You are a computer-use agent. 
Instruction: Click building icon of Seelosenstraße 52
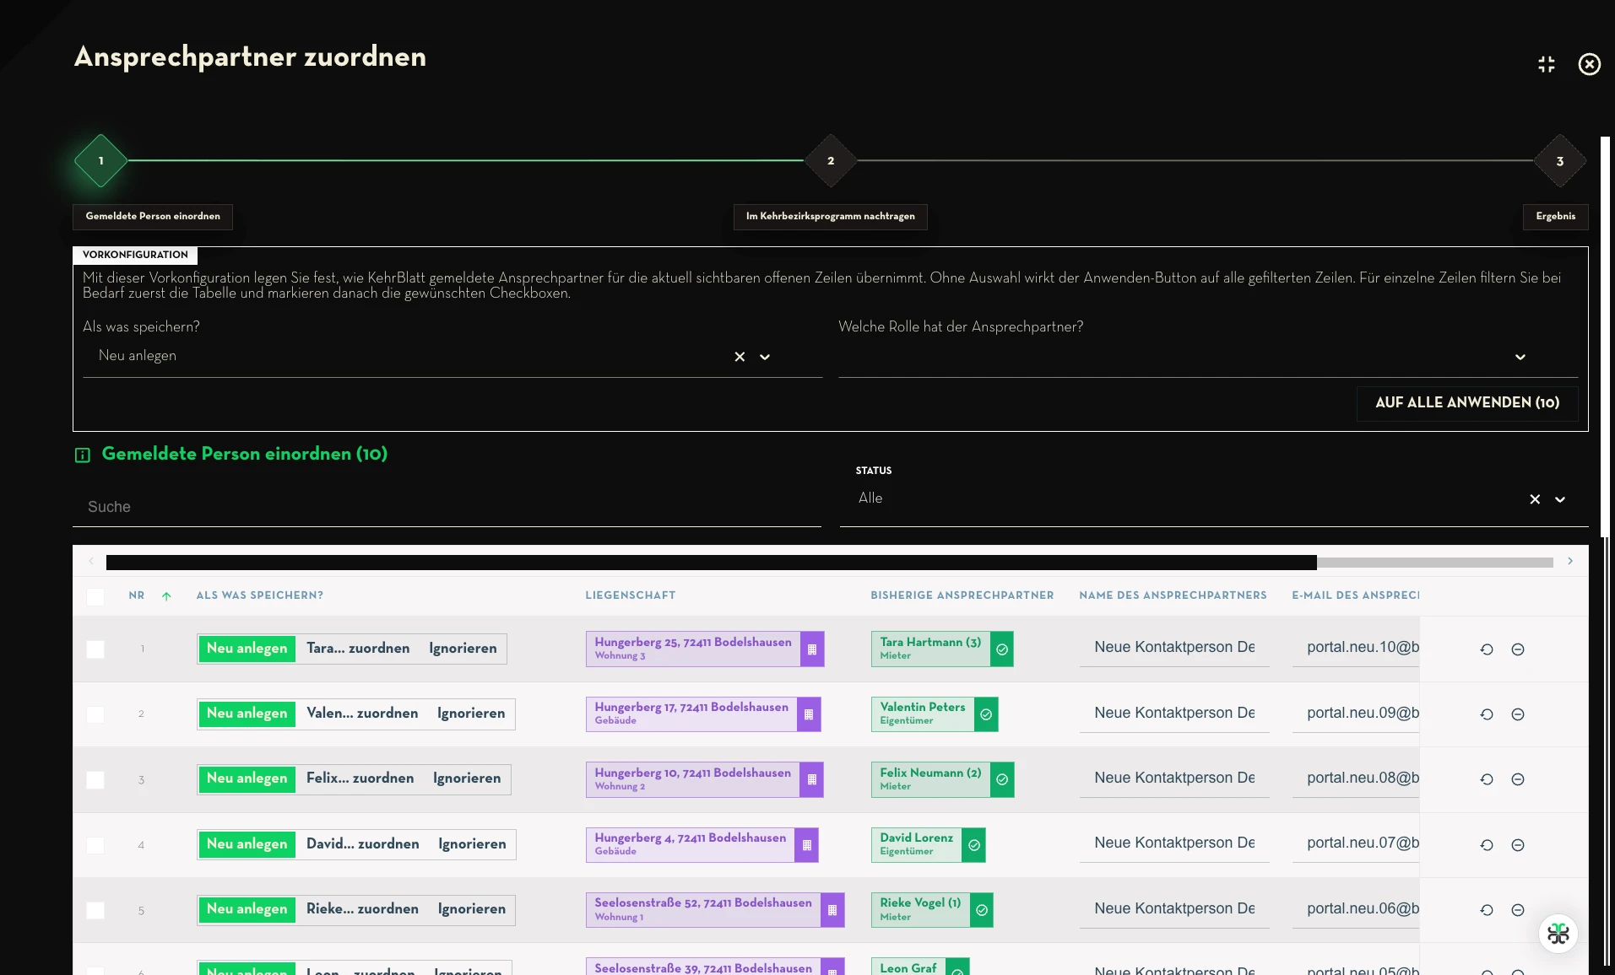(832, 910)
